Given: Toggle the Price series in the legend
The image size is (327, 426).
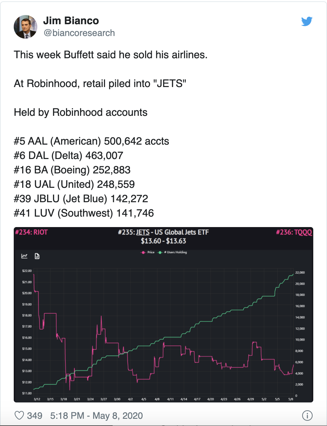Looking at the screenshot, I should click(x=148, y=252).
